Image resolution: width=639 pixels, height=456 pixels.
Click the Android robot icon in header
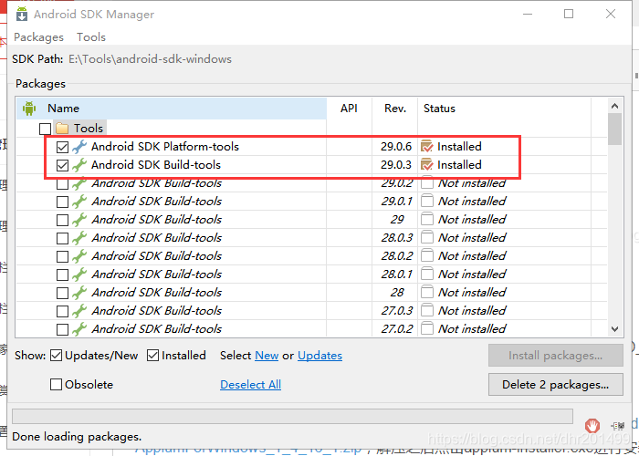tap(29, 109)
